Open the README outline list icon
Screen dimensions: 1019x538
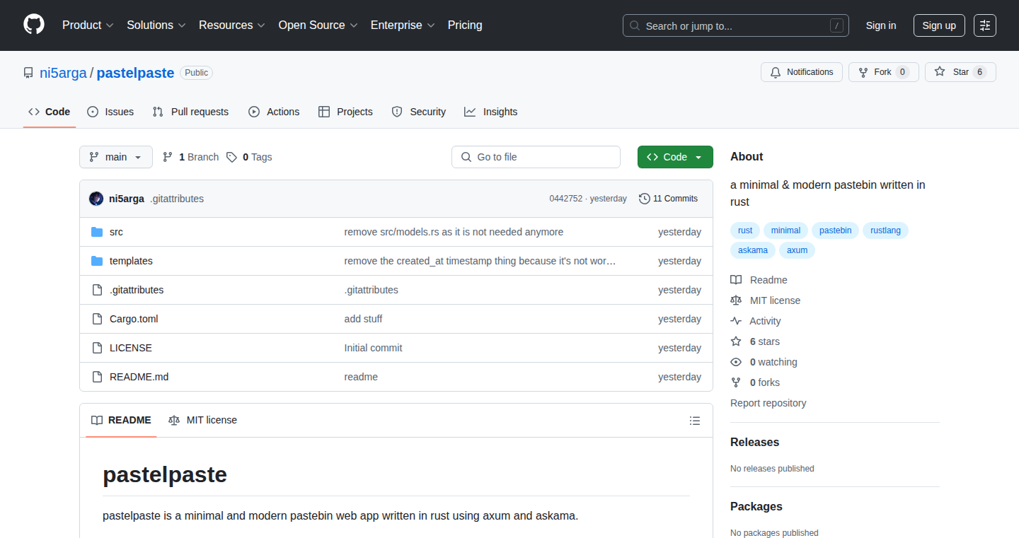point(695,421)
